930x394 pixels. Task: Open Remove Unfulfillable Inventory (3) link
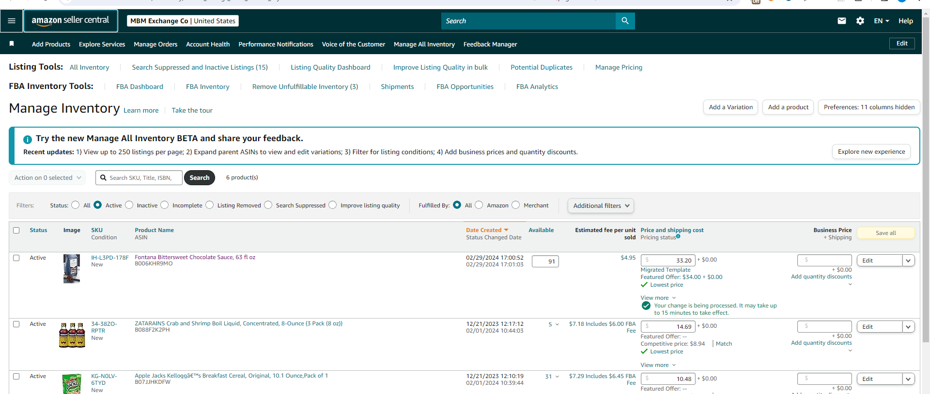(x=305, y=87)
